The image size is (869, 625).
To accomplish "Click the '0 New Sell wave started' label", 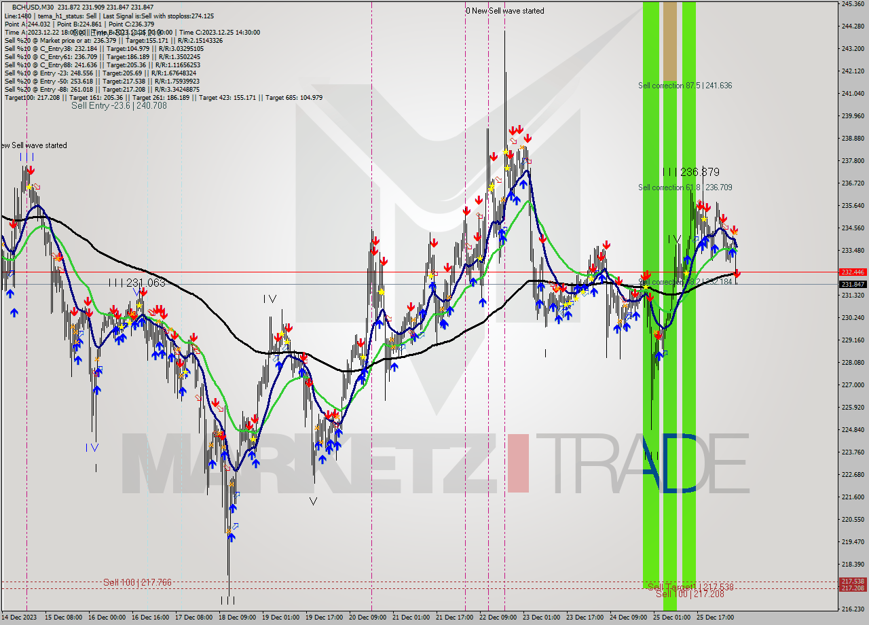I will pyautogui.click(x=504, y=11).
